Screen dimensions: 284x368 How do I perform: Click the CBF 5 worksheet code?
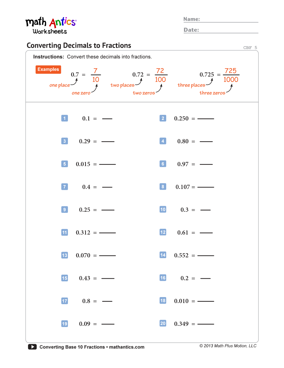[x=250, y=48]
